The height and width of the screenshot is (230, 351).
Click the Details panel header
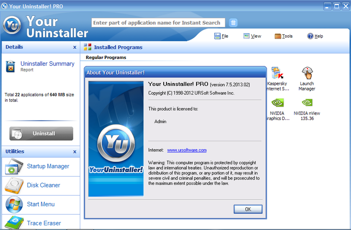tap(40, 47)
